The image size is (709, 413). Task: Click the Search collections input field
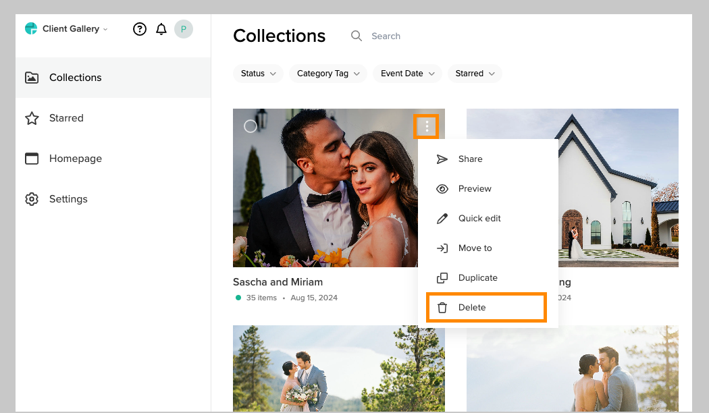point(386,36)
